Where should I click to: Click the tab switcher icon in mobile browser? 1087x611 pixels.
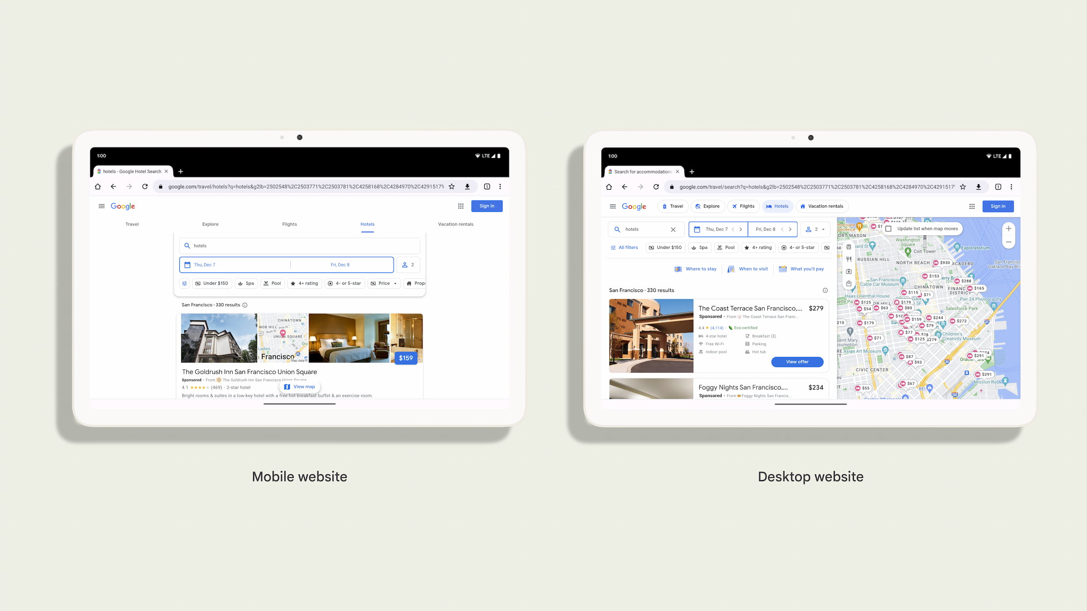(x=487, y=186)
